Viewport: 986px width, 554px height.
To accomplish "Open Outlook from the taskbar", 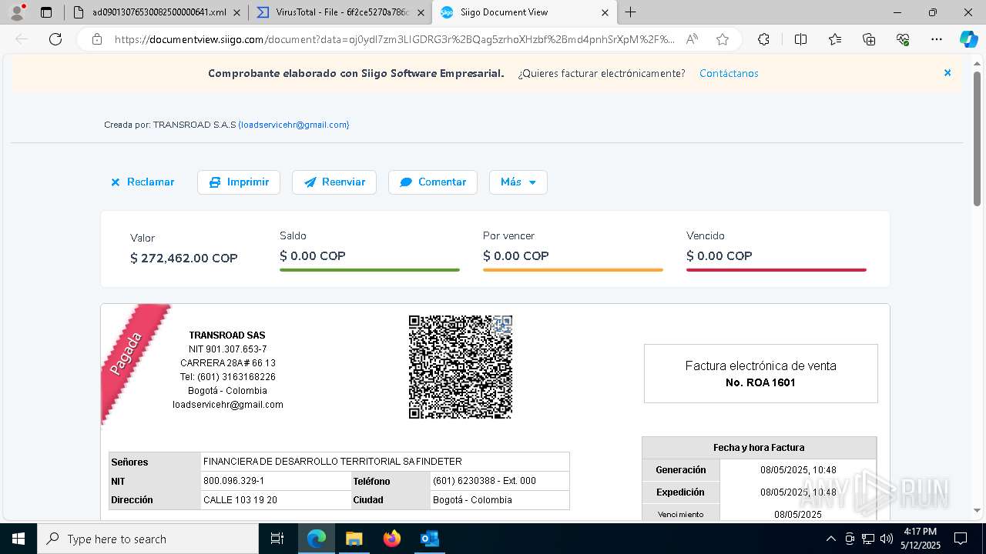I will pyautogui.click(x=429, y=539).
